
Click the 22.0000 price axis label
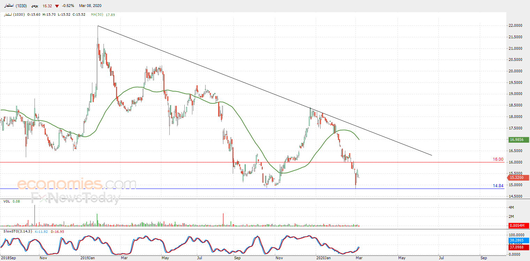(x=516, y=25)
